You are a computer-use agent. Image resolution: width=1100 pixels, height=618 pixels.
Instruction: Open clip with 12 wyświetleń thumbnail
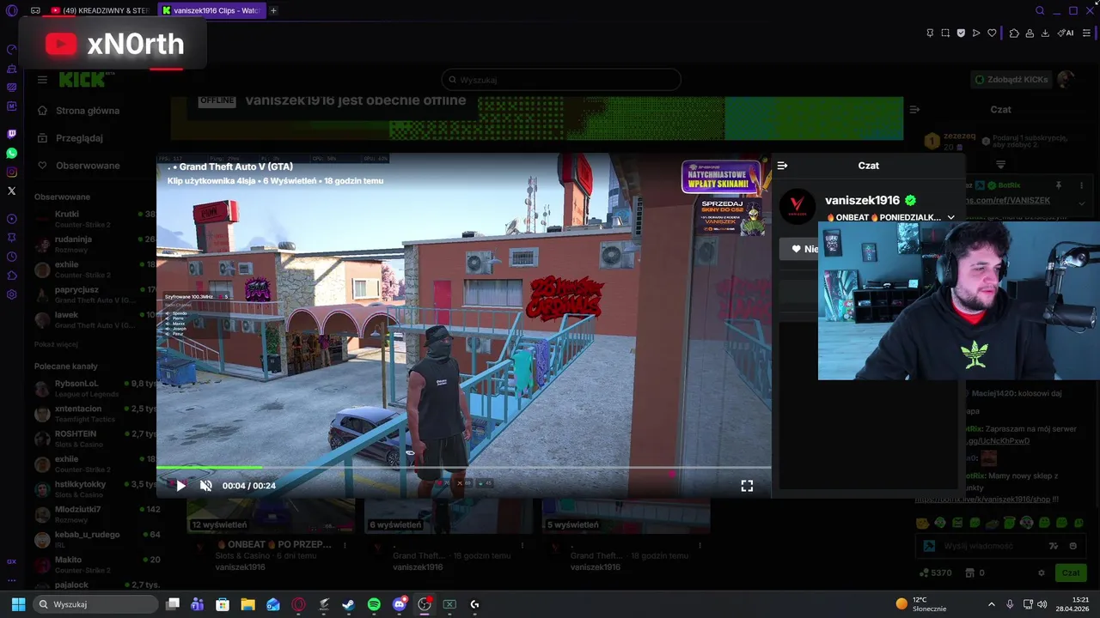click(271, 515)
